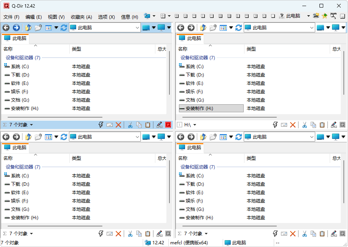Expand the address dropdown in the top-left pane
Screen dimensions: 348x247
pos(137,28)
